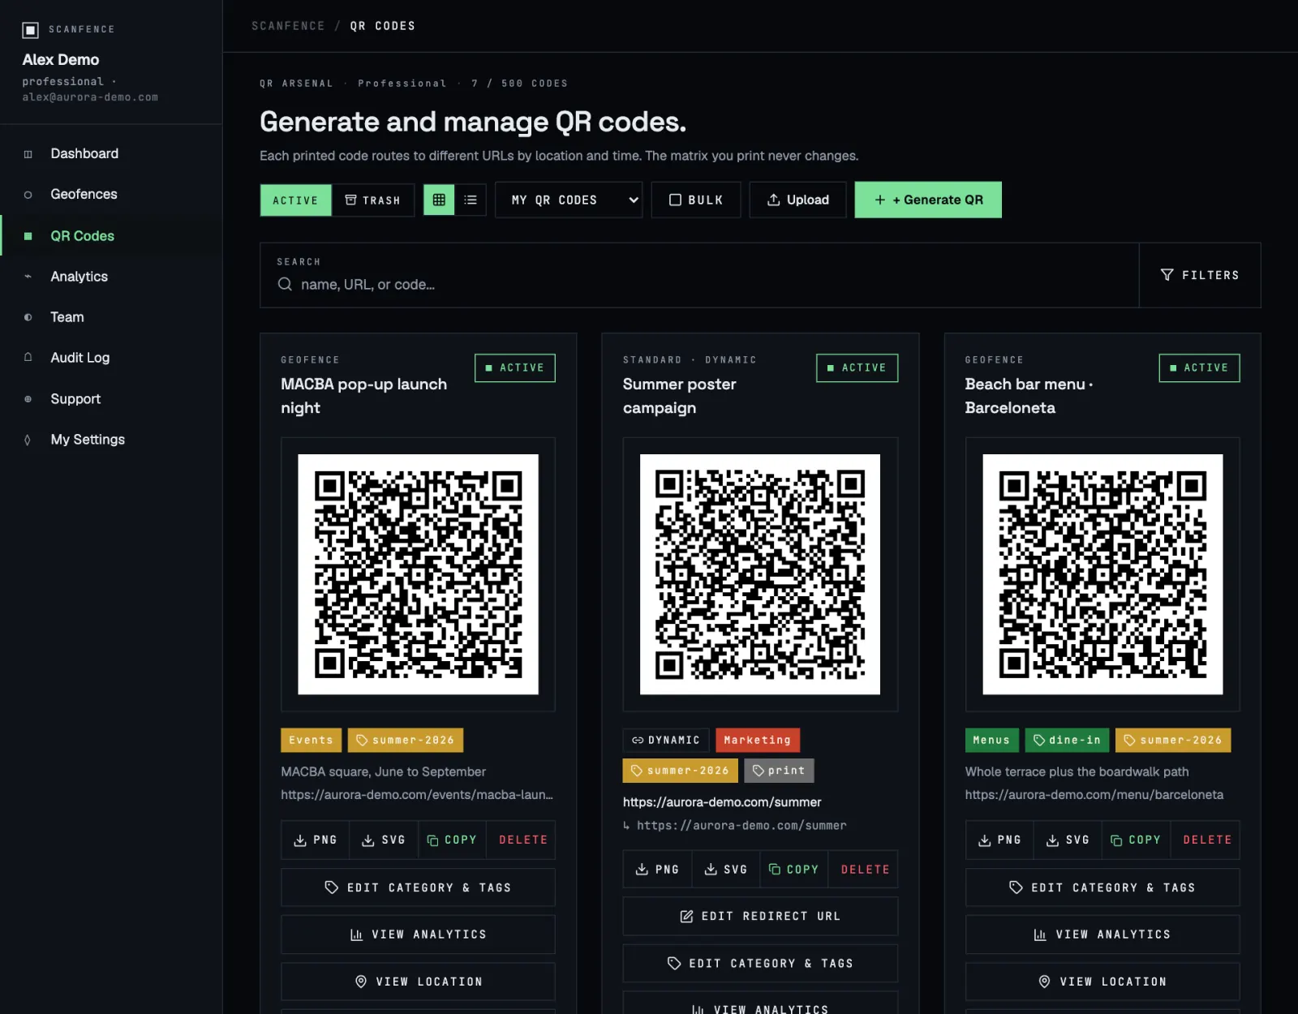View location of MACBA pop-up launch night
This screenshot has height=1014, width=1298.
click(x=418, y=982)
